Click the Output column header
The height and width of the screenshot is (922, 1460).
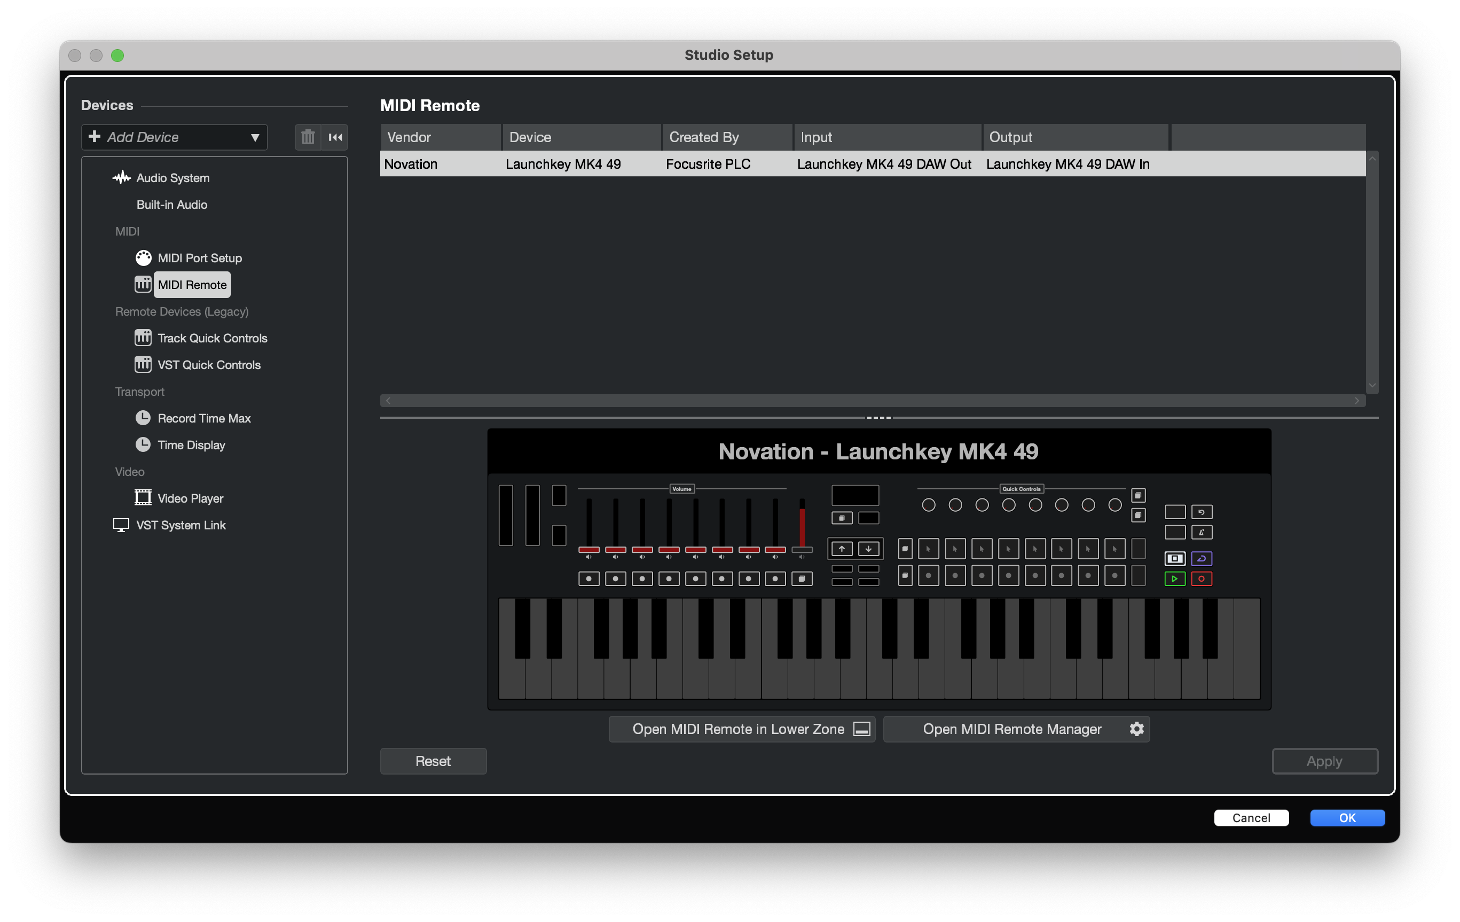pyautogui.click(x=1076, y=137)
